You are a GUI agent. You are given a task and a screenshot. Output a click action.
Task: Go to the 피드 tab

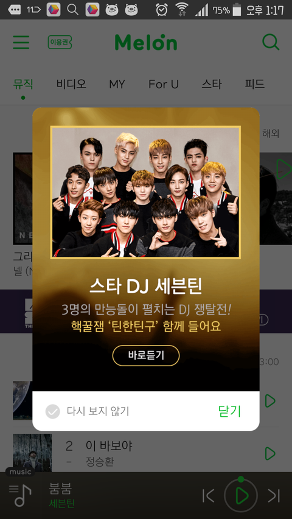(255, 84)
